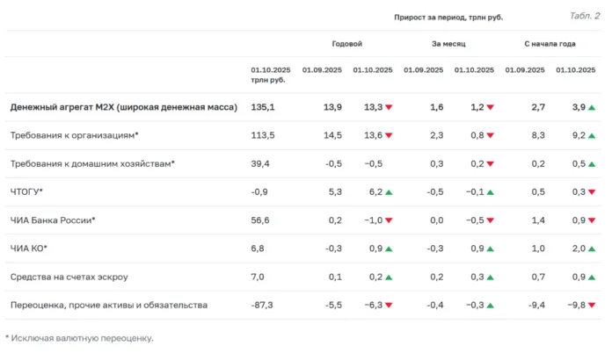Click the Табл. 2 caption
Image resolution: width=612 pixels, height=353 pixels.
(x=585, y=15)
